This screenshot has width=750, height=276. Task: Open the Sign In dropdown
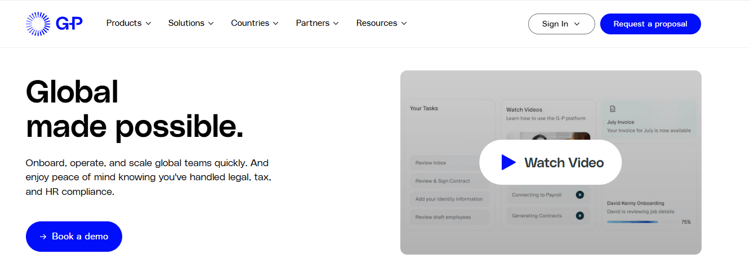[x=561, y=24]
